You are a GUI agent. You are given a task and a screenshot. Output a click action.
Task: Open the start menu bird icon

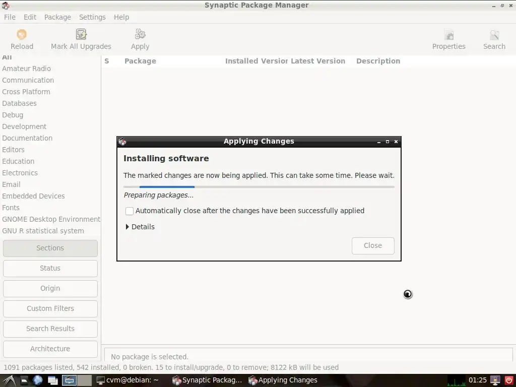(x=9, y=380)
